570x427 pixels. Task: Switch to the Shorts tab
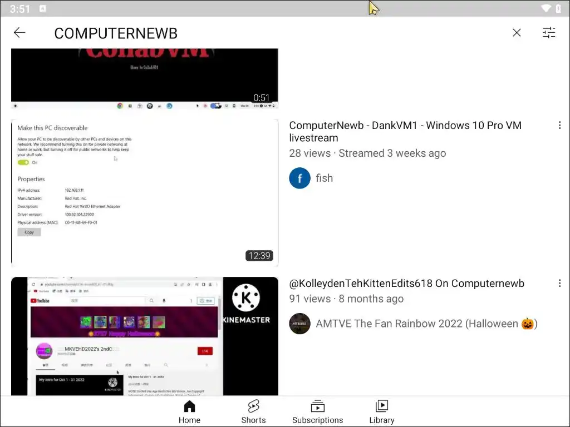tap(253, 412)
